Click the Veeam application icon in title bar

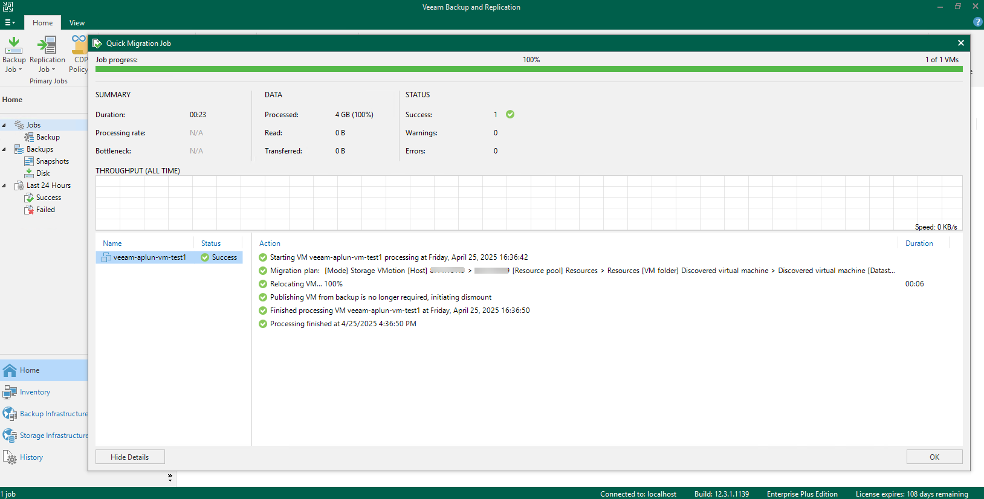[8, 7]
